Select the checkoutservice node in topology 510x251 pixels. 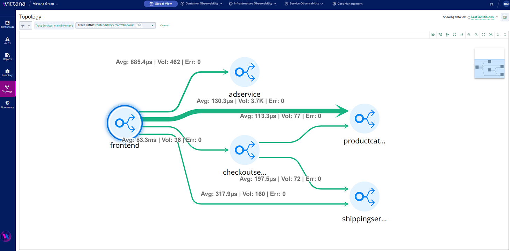pyautogui.click(x=245, y=150)
